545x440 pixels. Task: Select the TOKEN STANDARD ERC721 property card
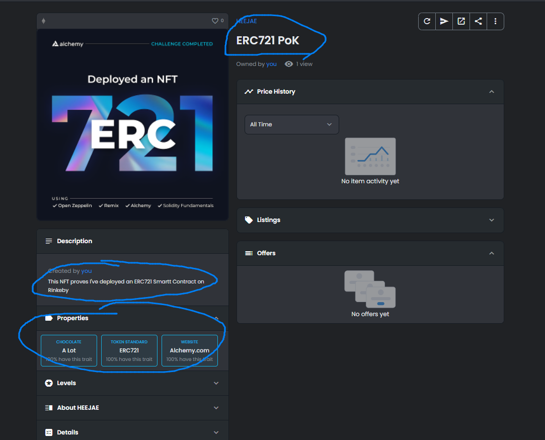[x=129, y=350]
